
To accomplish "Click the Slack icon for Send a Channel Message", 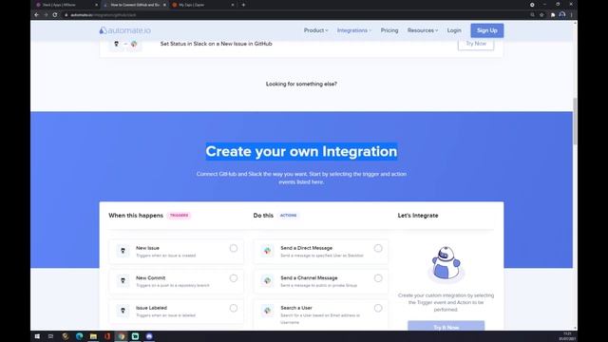I will [x=267, y=280].
